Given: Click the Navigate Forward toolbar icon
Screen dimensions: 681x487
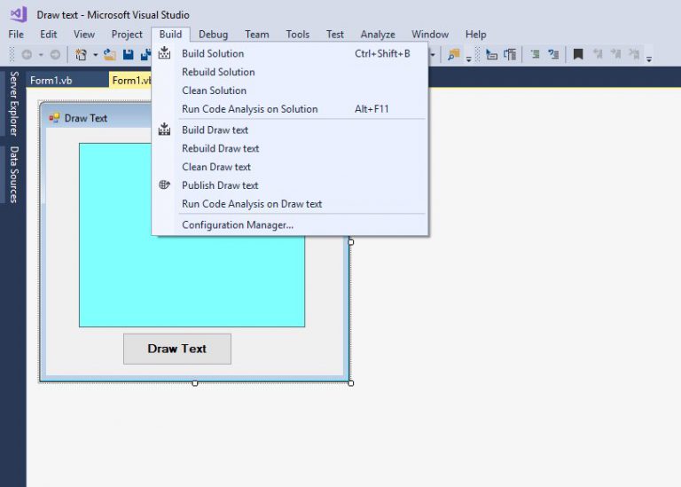Looking at the screenshot, I should pos(55,55).
